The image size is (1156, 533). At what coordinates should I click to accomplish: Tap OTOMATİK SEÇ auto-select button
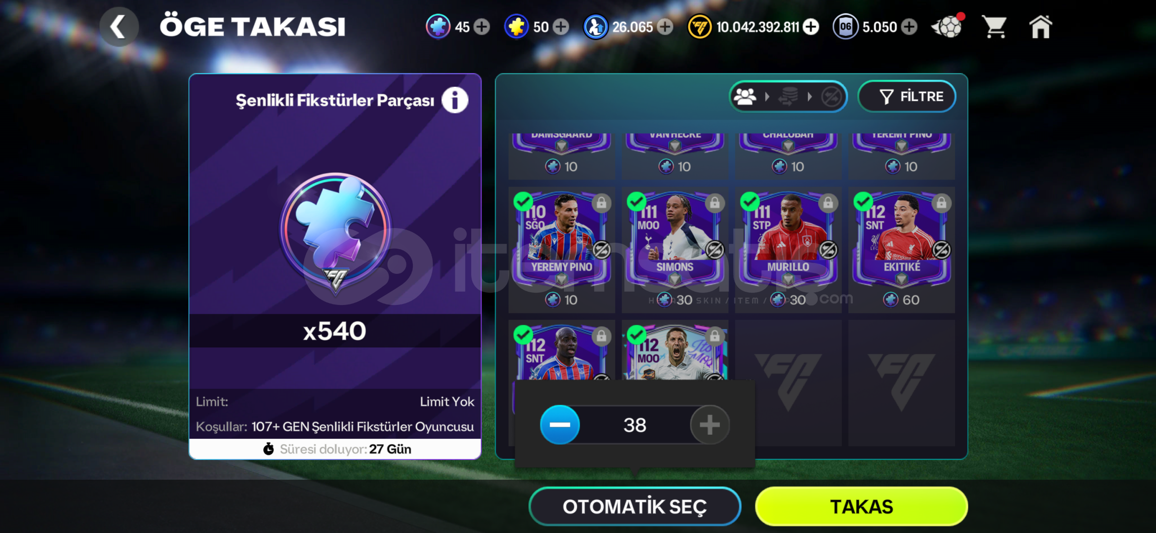[635, 506]
